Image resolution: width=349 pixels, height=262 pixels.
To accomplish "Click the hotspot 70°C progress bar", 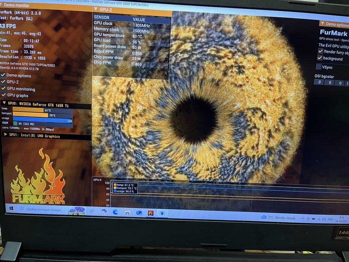I will tap(43, 115).
